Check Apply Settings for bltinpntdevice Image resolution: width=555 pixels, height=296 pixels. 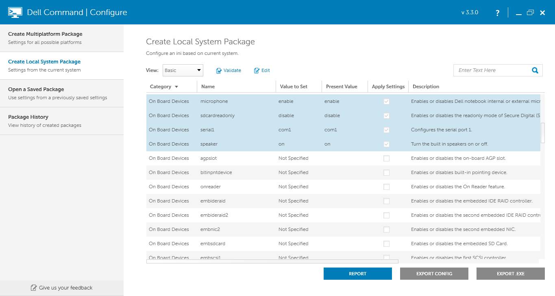[x=386, y=173]
